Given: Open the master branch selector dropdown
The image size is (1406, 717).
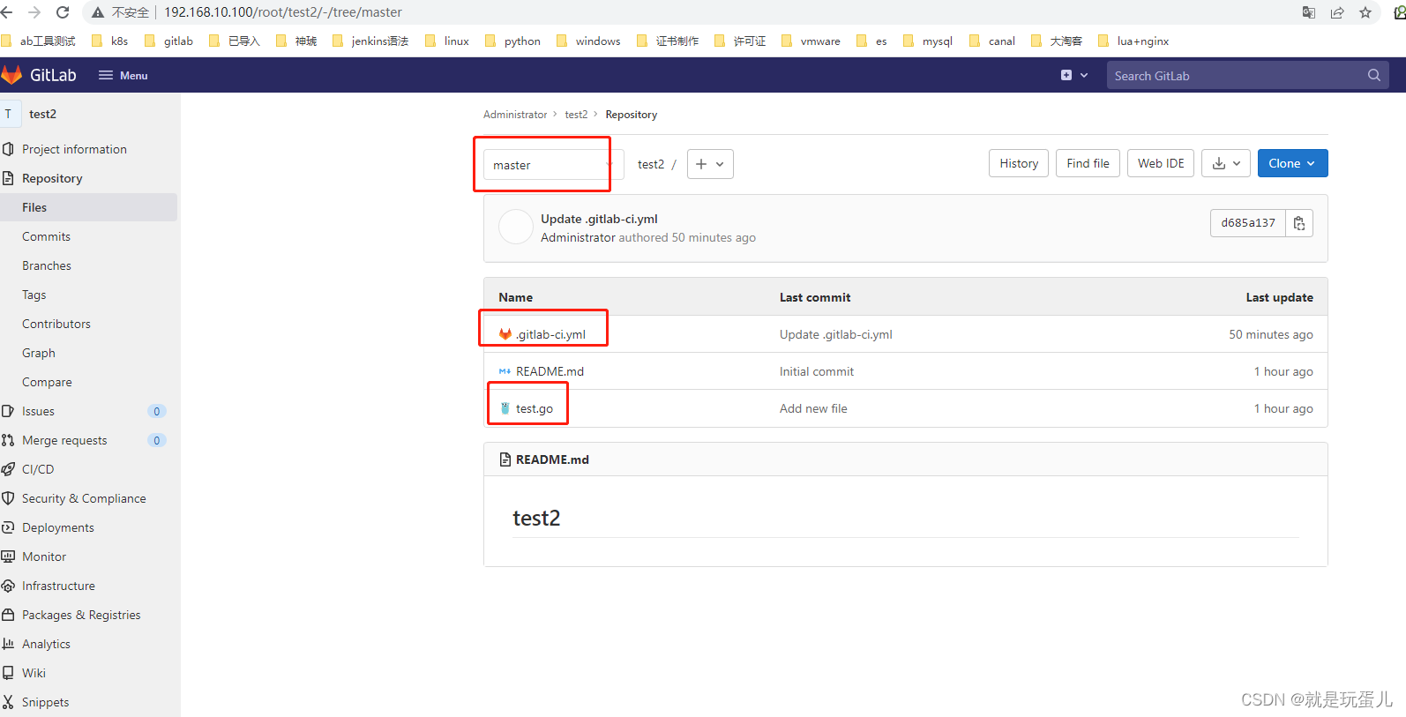Looking at the screenshot, I should [553, 165].
